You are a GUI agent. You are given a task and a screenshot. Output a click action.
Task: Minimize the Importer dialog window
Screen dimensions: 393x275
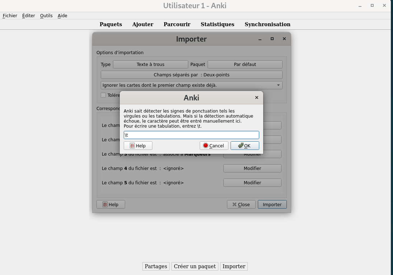(x=260, y=39)
